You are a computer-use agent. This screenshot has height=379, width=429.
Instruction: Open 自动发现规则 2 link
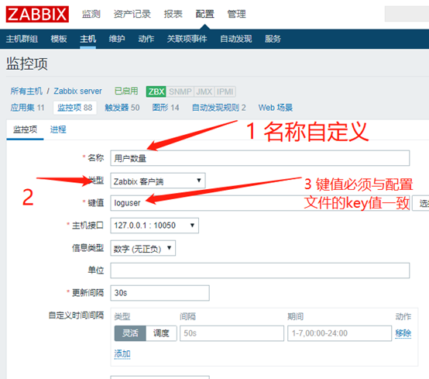coord(219,108)
